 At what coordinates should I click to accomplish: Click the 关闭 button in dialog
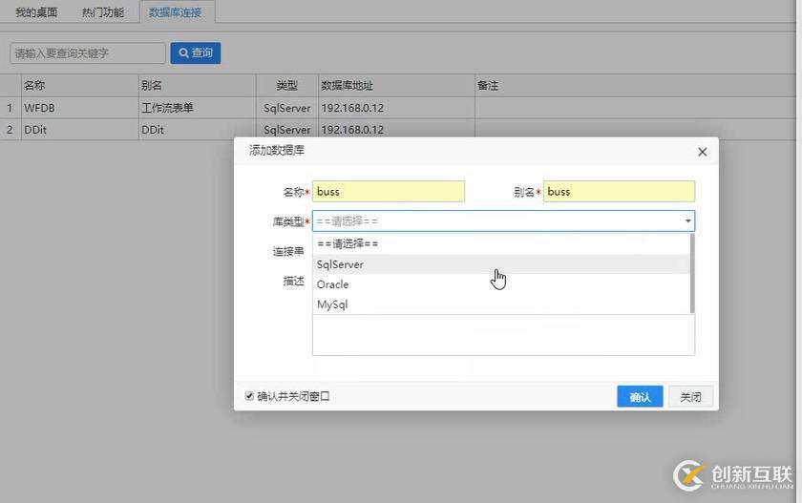(x=690, y=397)
